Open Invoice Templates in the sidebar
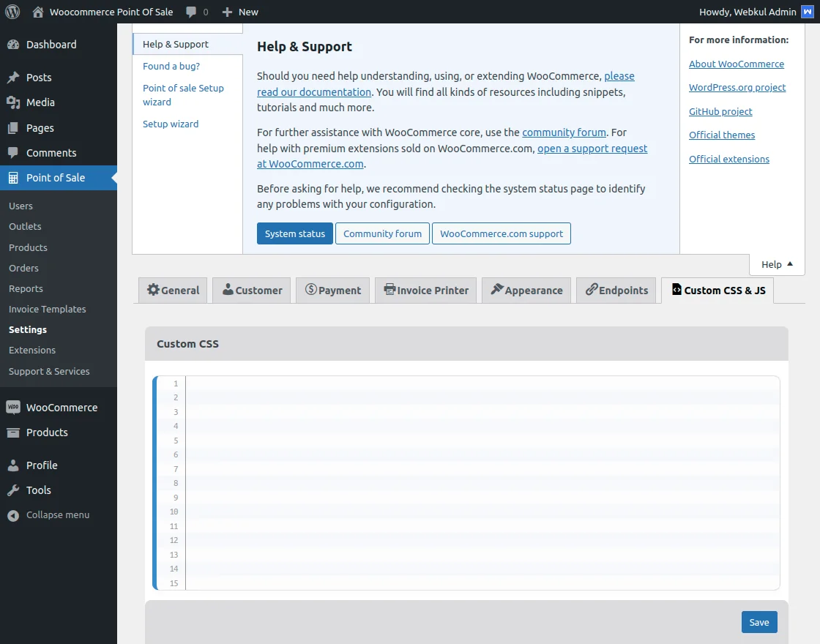The height and width of the screenshot is (644, 820). [48, 310]
